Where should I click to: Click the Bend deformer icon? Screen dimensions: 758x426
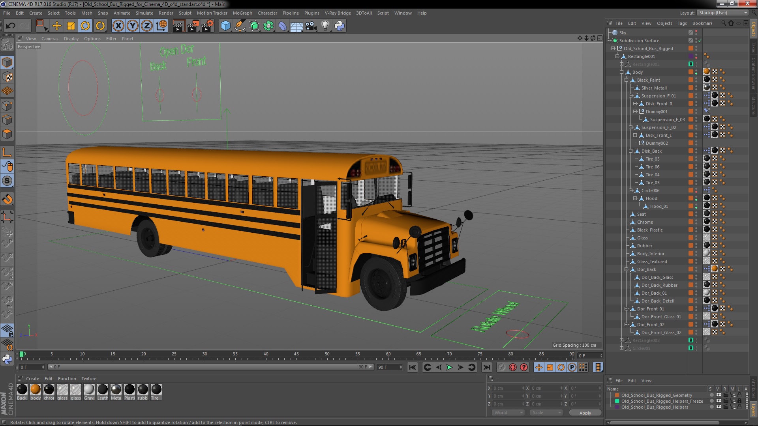click(x=283, y=26)
